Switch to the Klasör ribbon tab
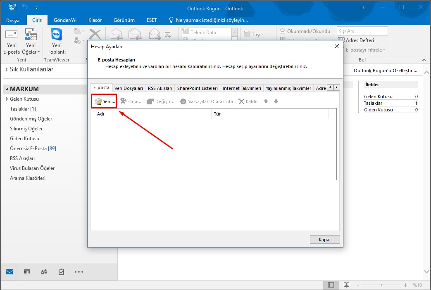This screenshot has width=431, height=290. (x=95, y=20)
